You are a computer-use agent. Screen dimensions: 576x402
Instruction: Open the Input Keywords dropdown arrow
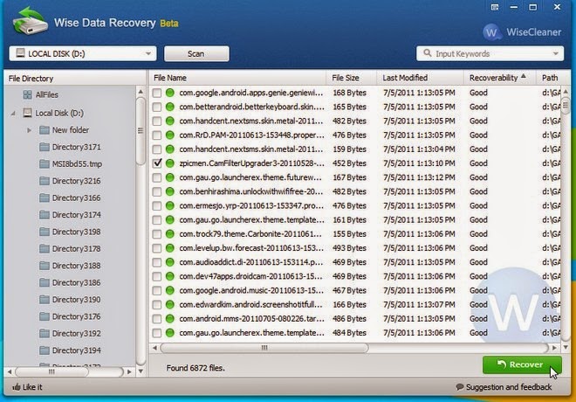coord(555,53)
